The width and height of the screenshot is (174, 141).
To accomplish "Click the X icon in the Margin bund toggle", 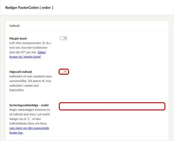I will pos(65,38).
